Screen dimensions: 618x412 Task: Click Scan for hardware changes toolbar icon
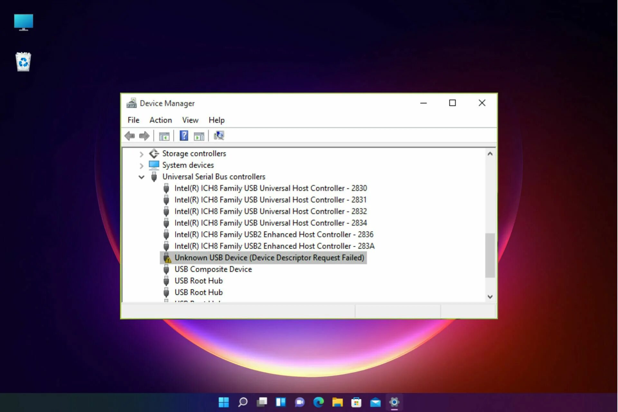click(219, 136)
